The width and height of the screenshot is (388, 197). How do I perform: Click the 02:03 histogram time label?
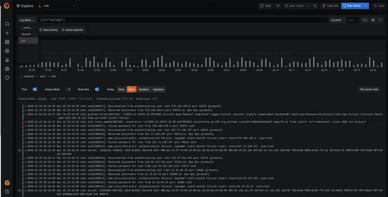(161, 70)
